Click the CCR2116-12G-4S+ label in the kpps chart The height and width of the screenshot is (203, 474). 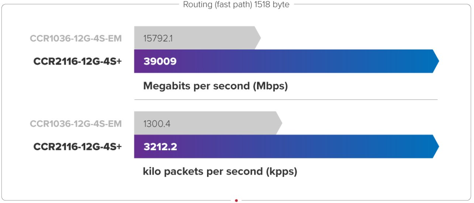tap(78, 147)
